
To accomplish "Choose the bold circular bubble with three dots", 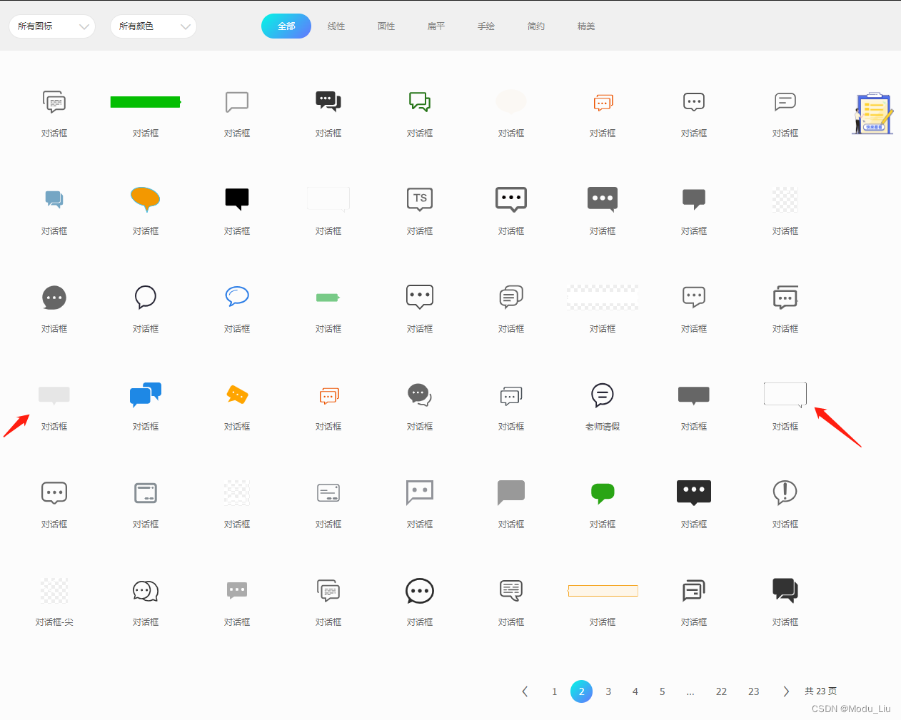I will (x=420, y=592).
